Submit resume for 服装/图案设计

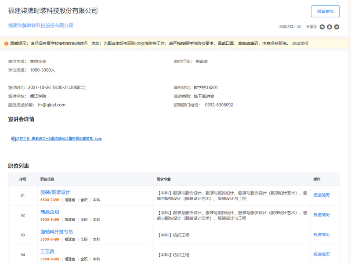coord(322,195)
